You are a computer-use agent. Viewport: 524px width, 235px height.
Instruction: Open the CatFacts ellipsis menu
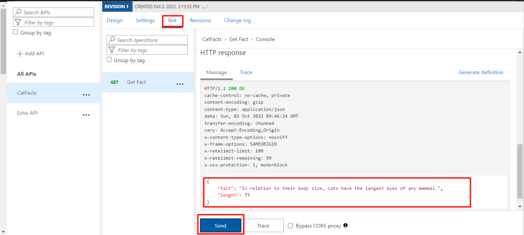click(x=86, y=95)
